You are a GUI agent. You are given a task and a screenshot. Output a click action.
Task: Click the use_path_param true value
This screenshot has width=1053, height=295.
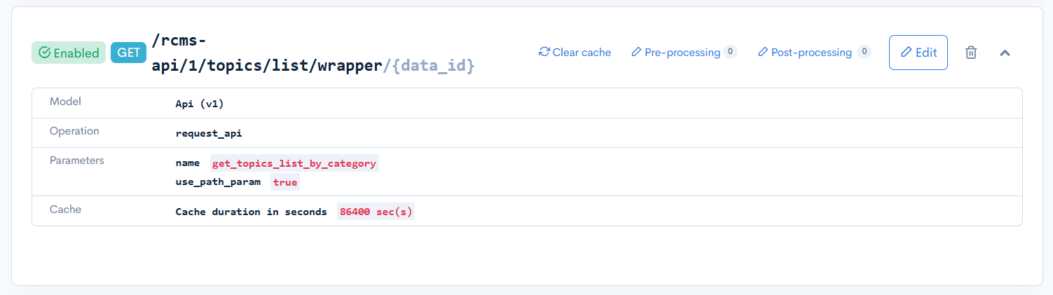tap(285, 182)
